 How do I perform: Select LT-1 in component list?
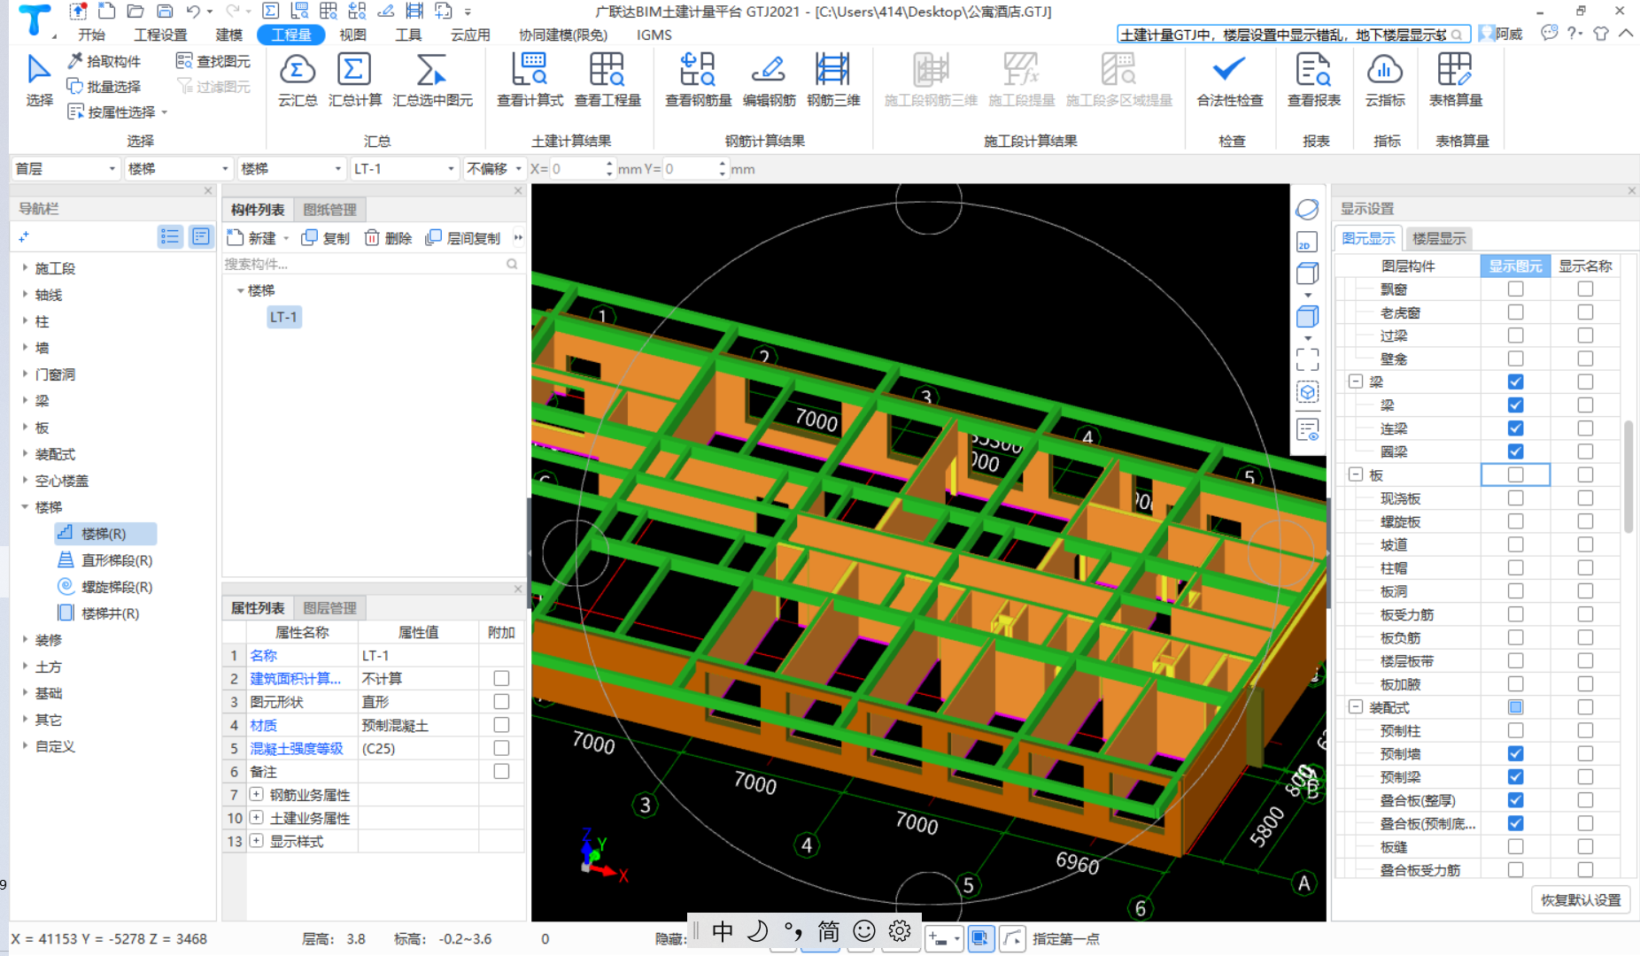(x=284, y=317)
